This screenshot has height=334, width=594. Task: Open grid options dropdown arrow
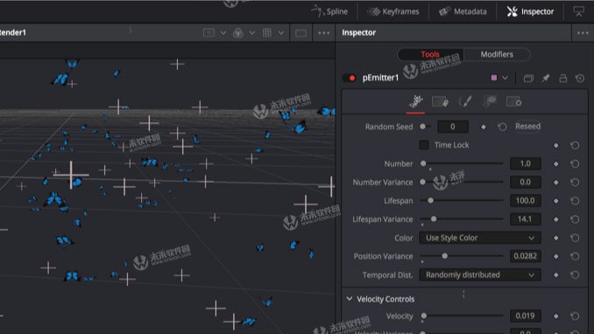point(281,33)
